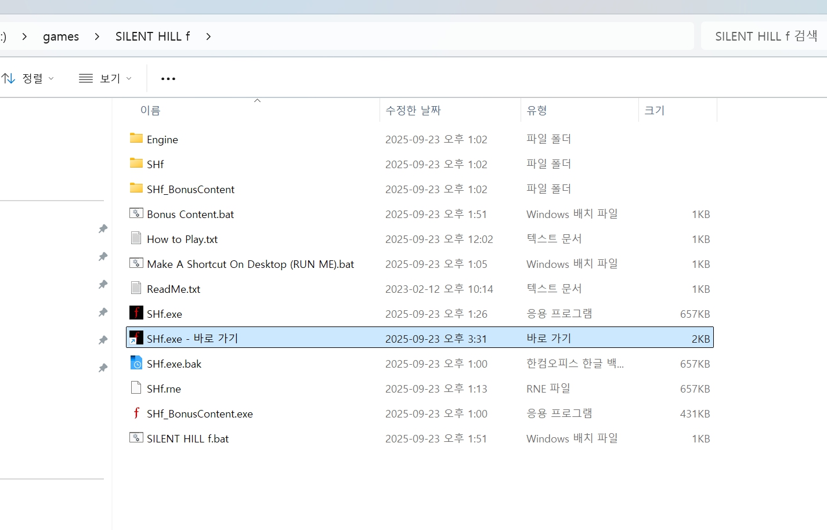
Task: Click the SHf.exe shortcut icon
Action: (136, 338)
